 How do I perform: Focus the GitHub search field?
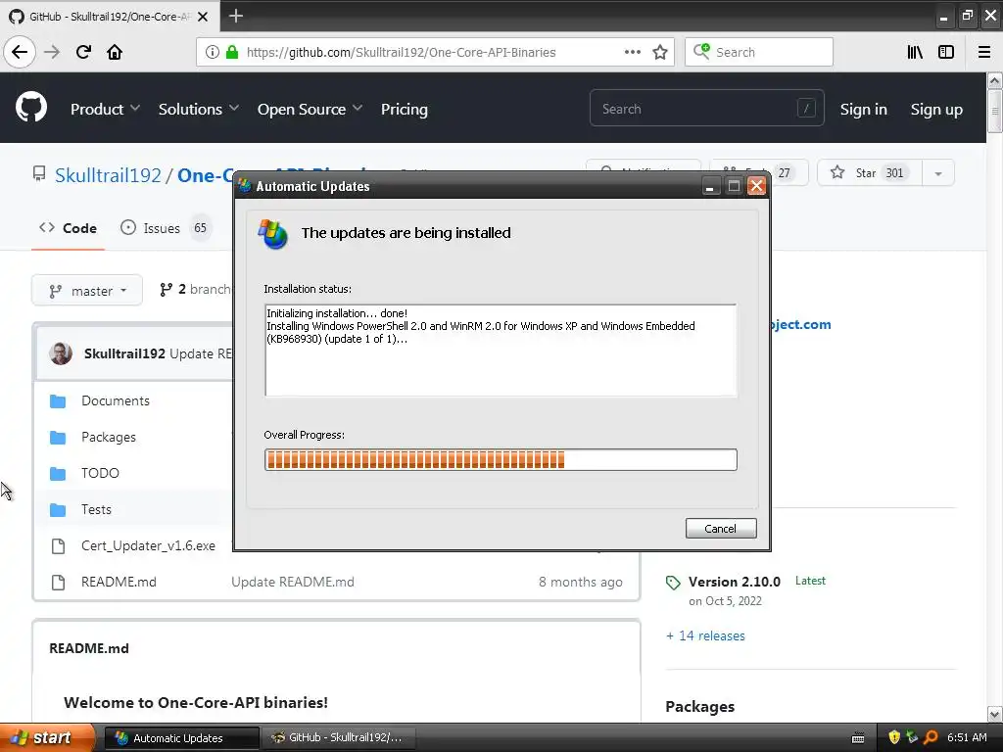coord(707,109)
